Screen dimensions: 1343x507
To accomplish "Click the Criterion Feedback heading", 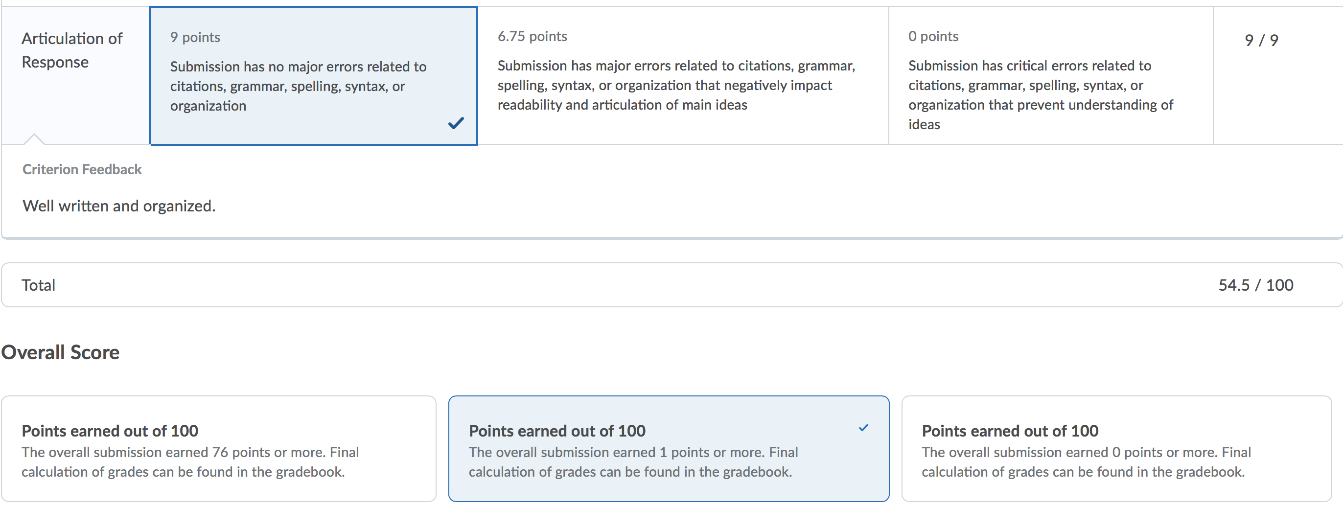I will 82,169.
